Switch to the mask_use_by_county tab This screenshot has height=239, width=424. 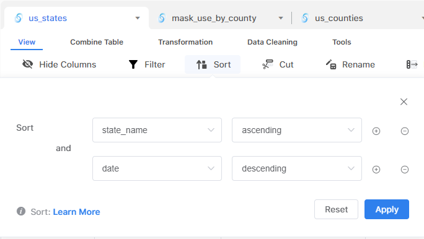214,18
